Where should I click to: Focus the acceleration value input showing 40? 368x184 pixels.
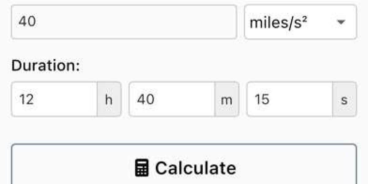(x=123, y=21)
